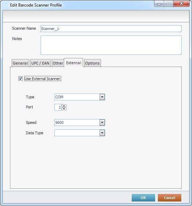Viewport: 192px width, 206px height.
Task: Minimize the Edit Barcode Scanner Profile window
Action: pos(159,4)
